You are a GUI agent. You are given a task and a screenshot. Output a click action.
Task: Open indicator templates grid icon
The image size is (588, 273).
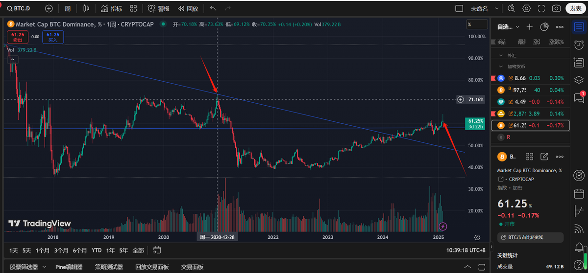coord(134,8)
